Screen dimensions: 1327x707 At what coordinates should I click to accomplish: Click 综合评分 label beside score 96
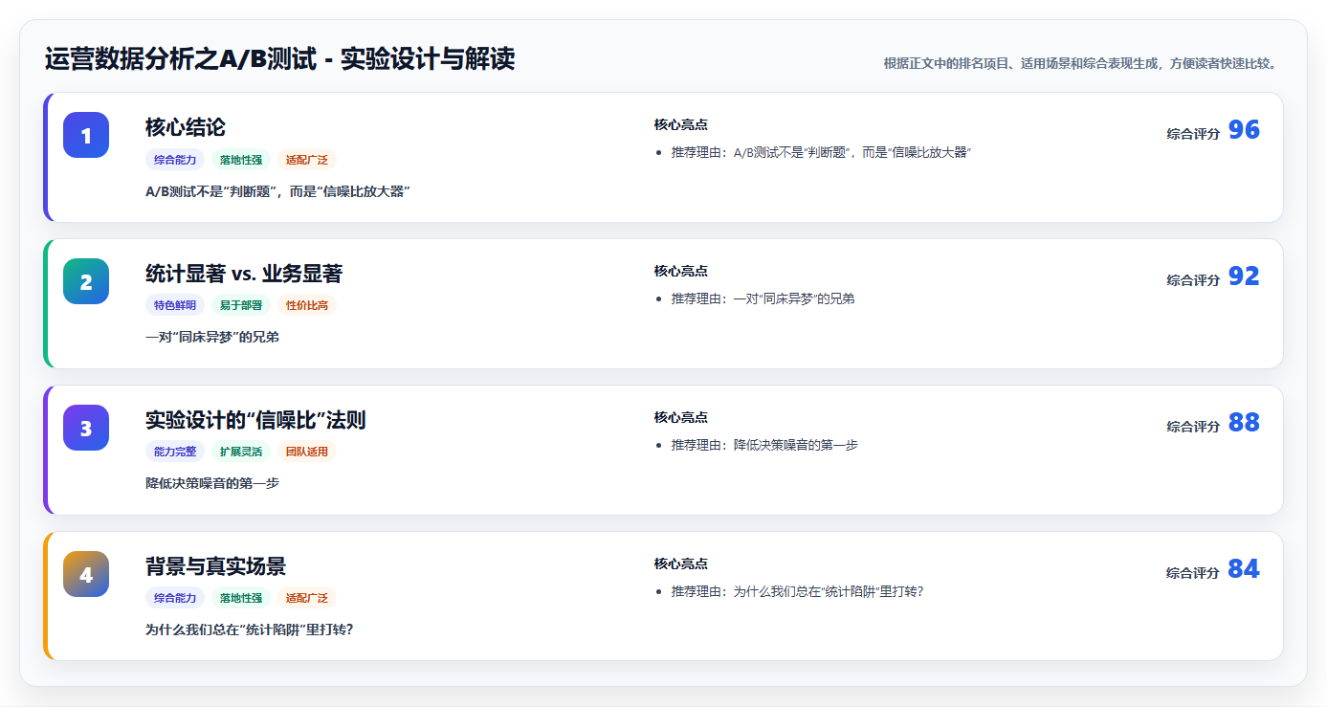click(x=1193, y=135)
